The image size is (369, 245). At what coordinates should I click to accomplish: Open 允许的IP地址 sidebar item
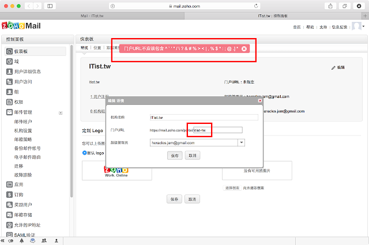[24, 225]
